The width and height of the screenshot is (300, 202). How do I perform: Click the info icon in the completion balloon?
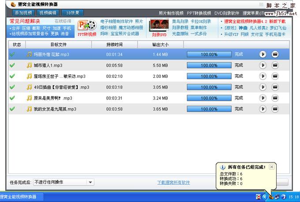click(x=222, y=168)
